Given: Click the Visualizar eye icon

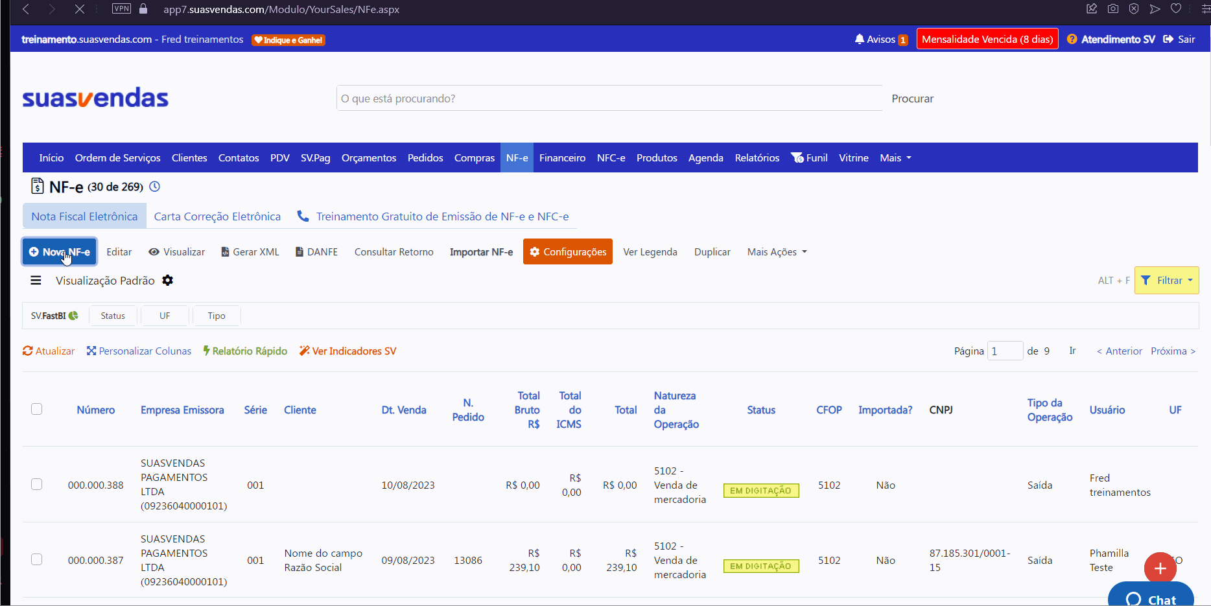Looking at the screenshot, I should point(154,251).
